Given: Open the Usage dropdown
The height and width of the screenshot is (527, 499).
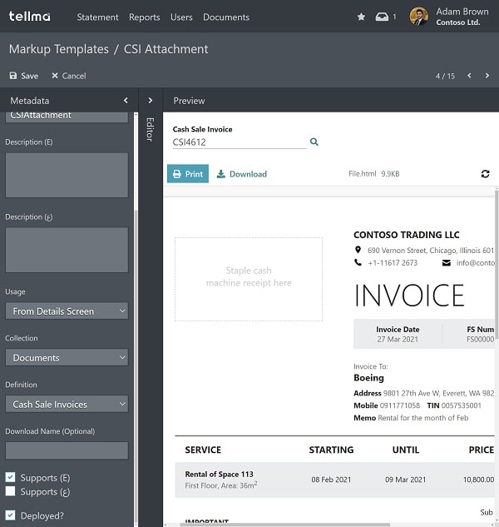Looking at the screenshot, I should [x=67, y=311].
